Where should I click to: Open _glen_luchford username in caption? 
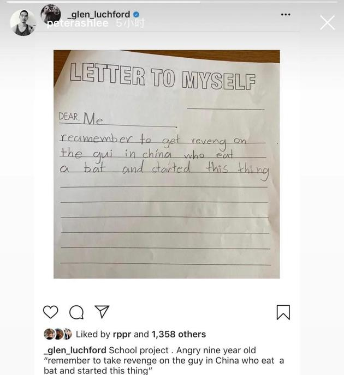click(x=75, y=350)
